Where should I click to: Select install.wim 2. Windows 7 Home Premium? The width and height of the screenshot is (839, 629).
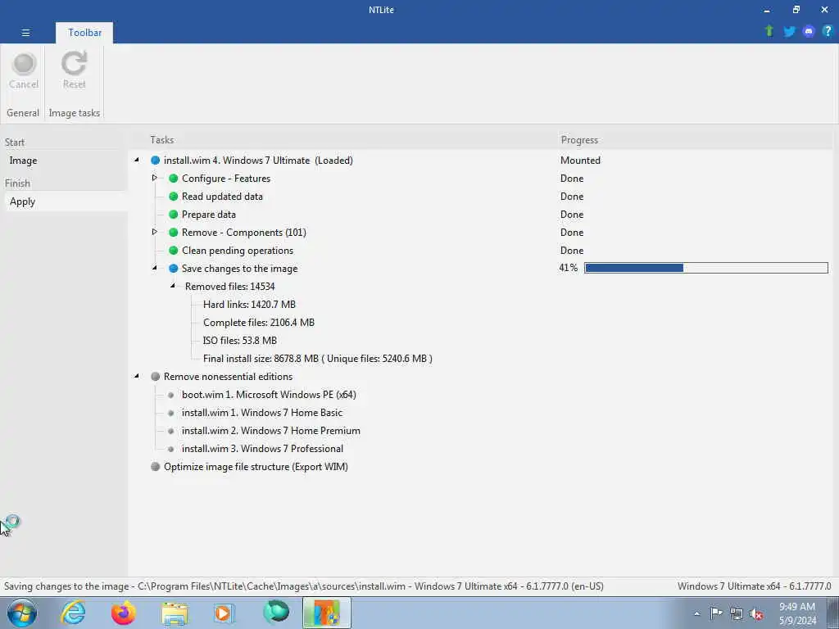[x=270, y=431]
